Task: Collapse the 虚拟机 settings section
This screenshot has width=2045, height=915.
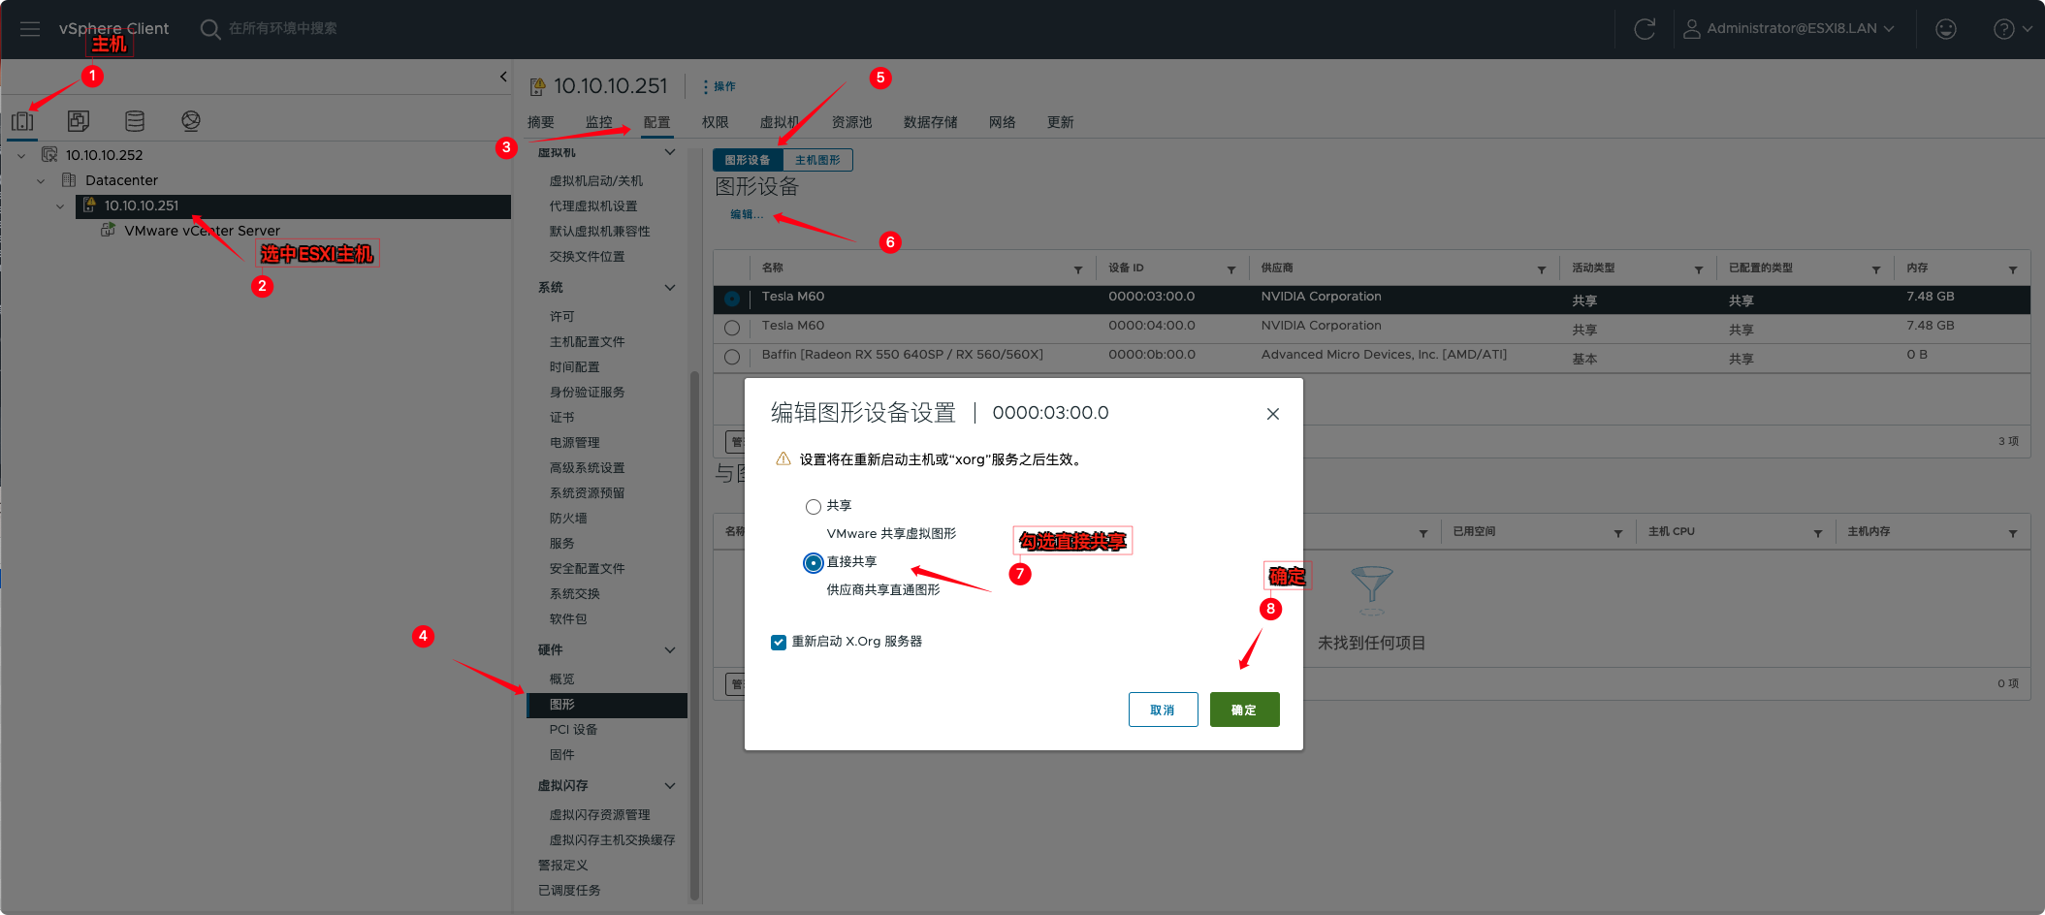Action: pos(670,152)
